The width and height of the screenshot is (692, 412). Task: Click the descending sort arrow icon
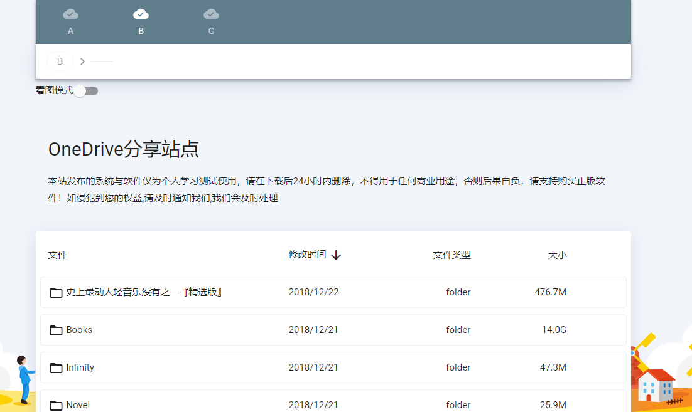tap(336, 255)
